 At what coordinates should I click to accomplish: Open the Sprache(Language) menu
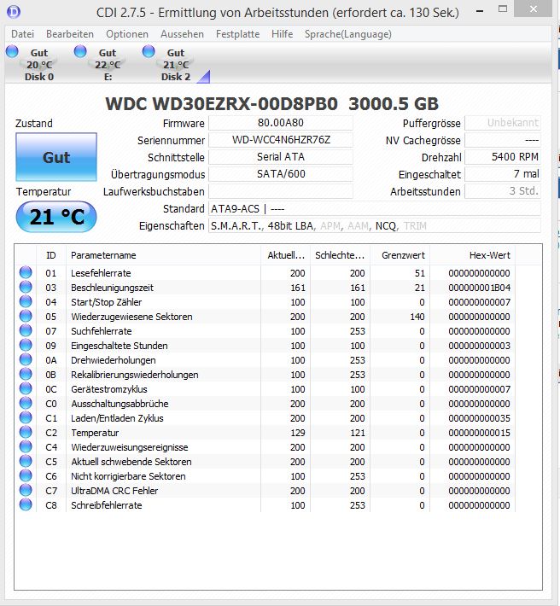tap(347, 34)
